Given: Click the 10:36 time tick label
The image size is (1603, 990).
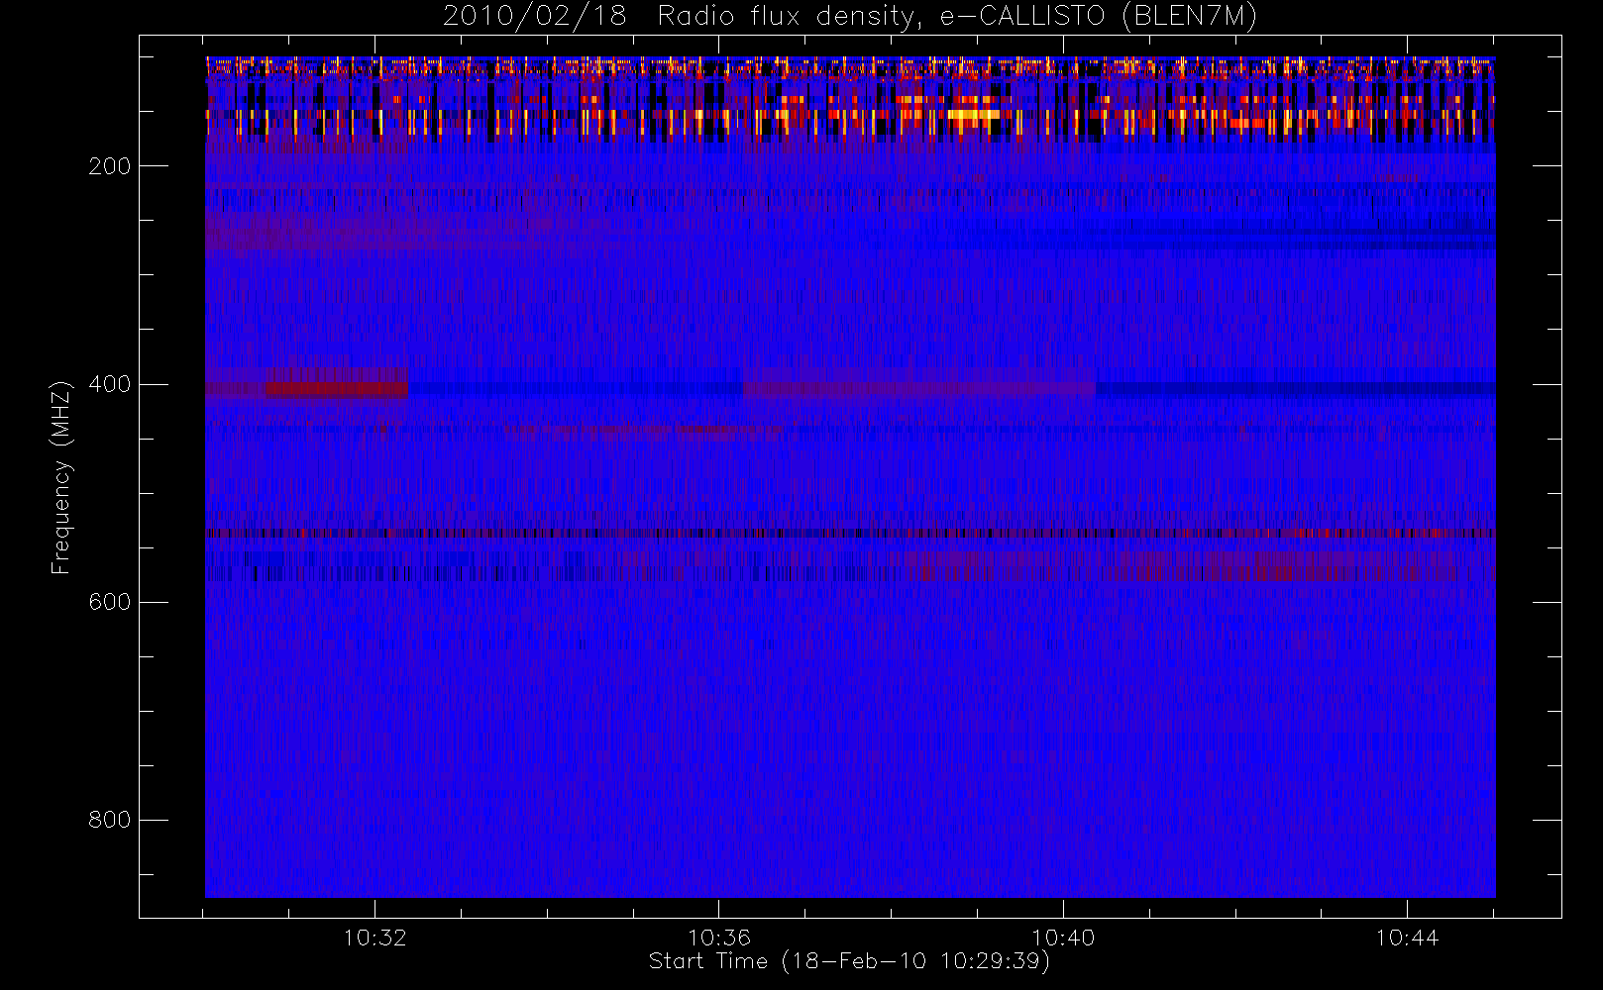Looking at the screenshot, I should point(719,938).
